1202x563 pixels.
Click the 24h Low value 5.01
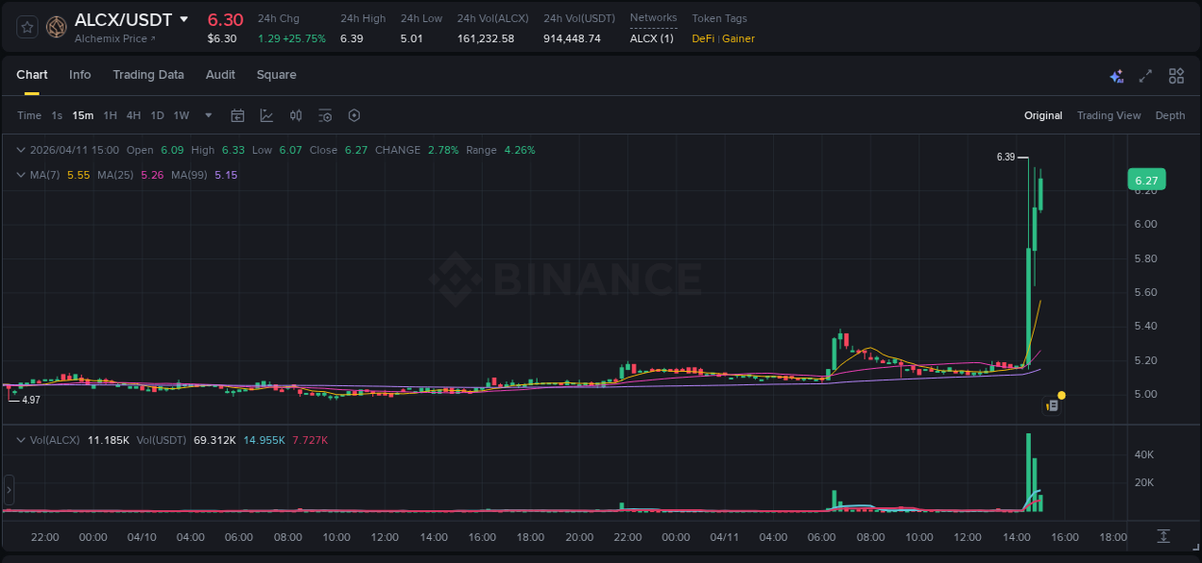point(412,38)
